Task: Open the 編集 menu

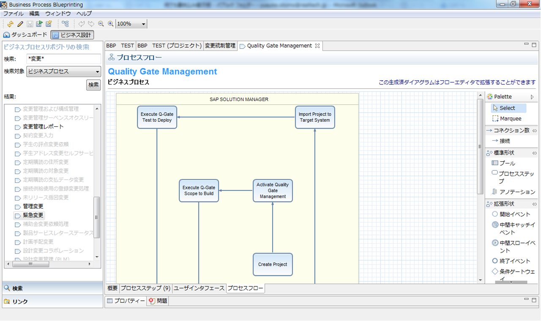Action: [34, 14]
